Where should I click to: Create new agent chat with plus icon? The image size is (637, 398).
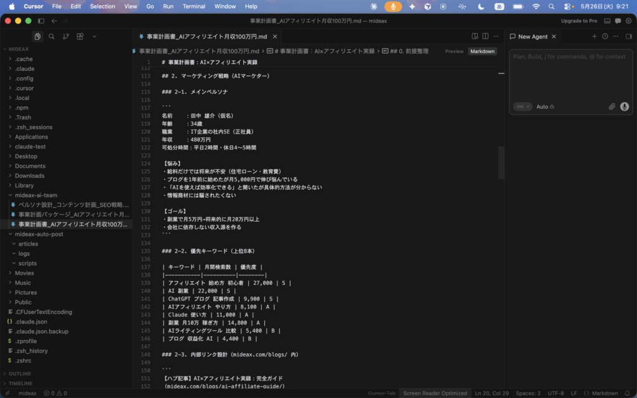(x=594, y=37)
